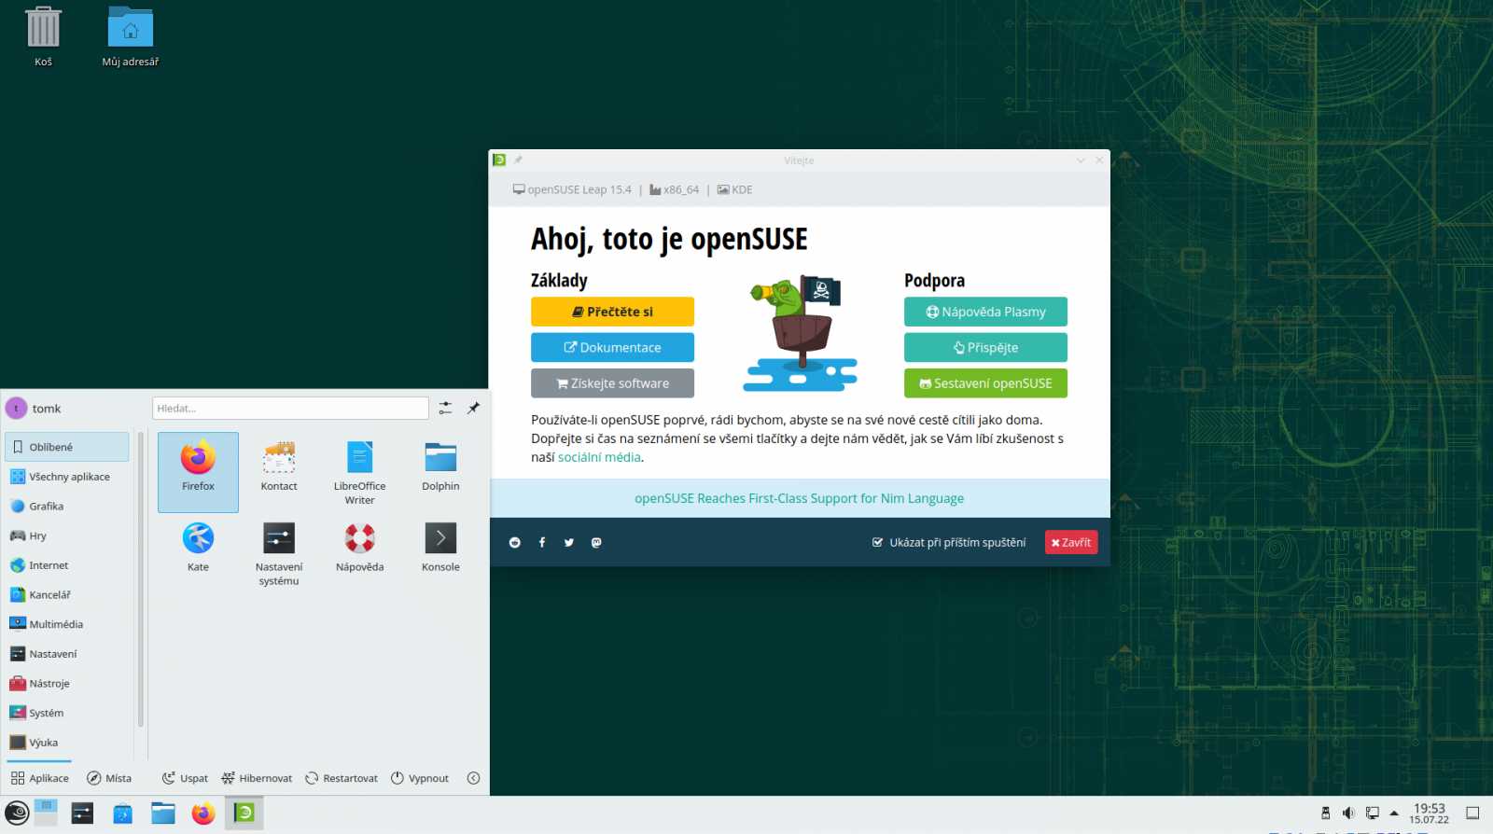Open the Facebook social icon
The image size is (1493, 834).
(542, 542)
